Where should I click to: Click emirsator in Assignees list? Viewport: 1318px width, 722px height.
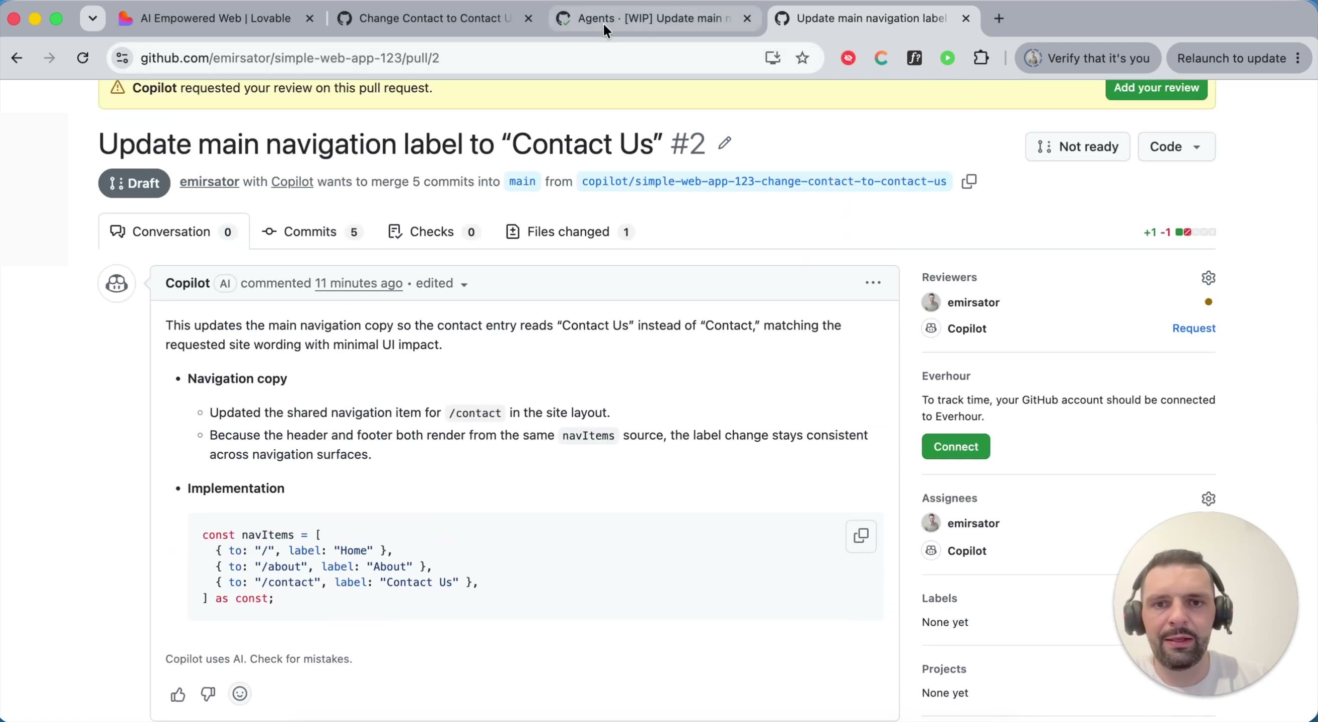973,523
